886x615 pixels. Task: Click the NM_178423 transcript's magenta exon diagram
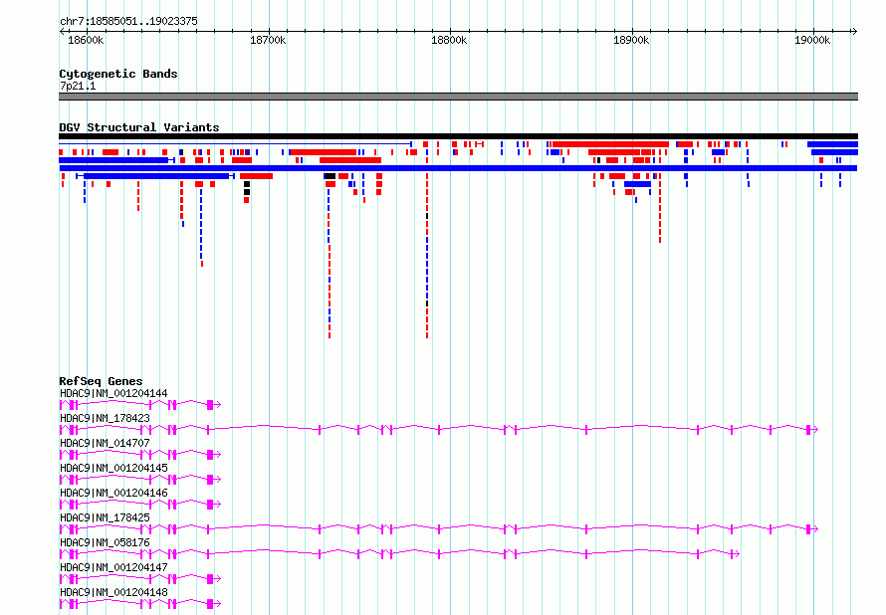click(439, 430)
